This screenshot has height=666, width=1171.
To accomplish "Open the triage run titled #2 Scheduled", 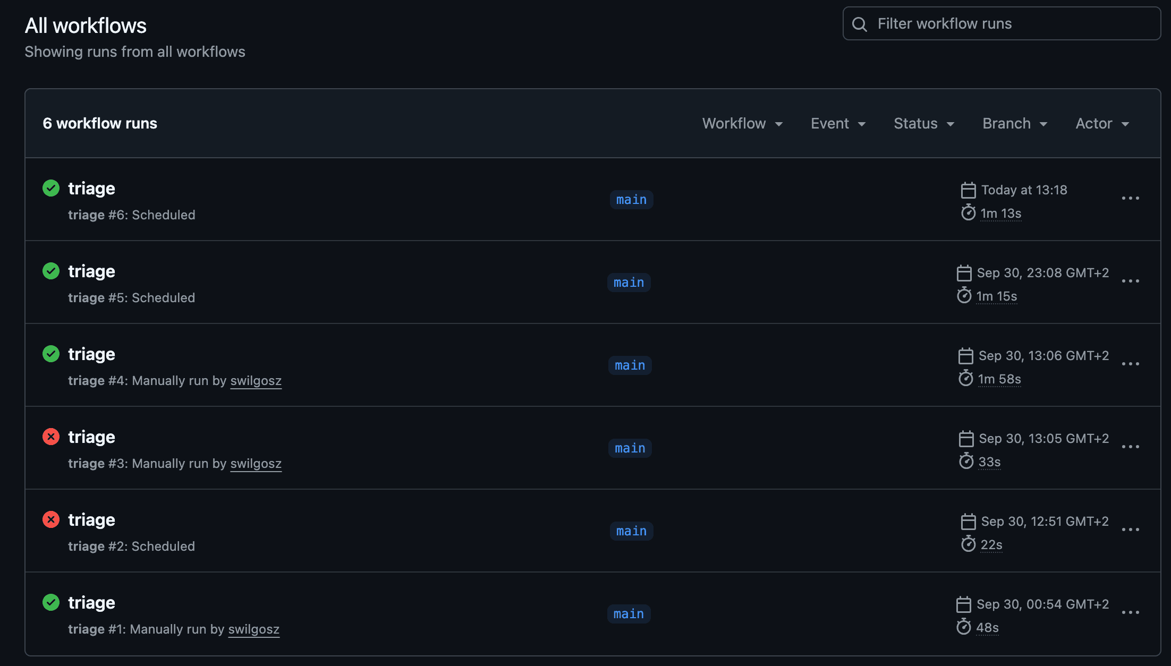I will [x=91, y=520].
